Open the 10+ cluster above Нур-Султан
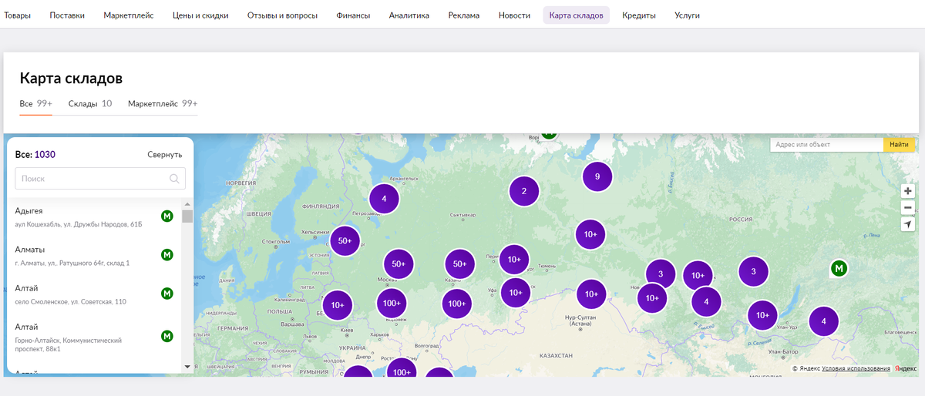Screen dimensions: 925x396 point(591,294)
